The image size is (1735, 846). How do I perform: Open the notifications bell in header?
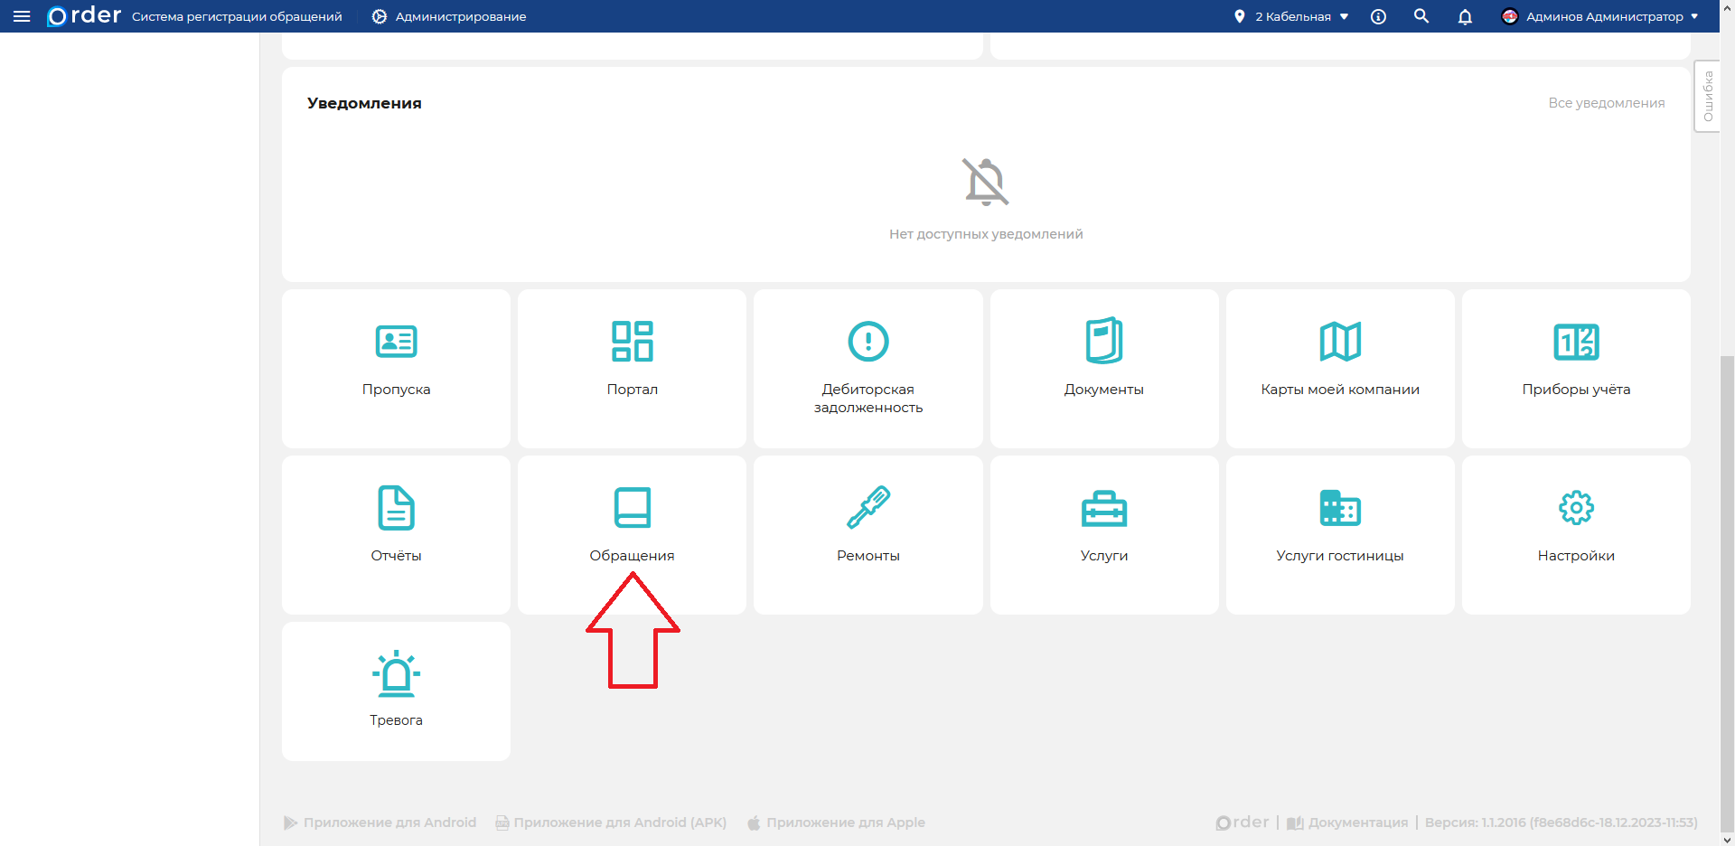tap(1465, 16)
